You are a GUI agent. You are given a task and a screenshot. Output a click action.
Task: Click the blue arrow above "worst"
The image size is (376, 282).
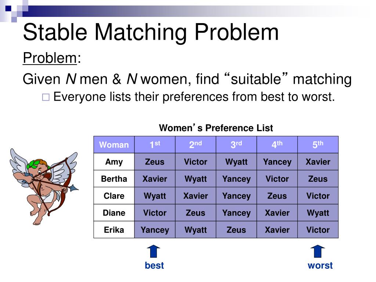tap(318, 252)
